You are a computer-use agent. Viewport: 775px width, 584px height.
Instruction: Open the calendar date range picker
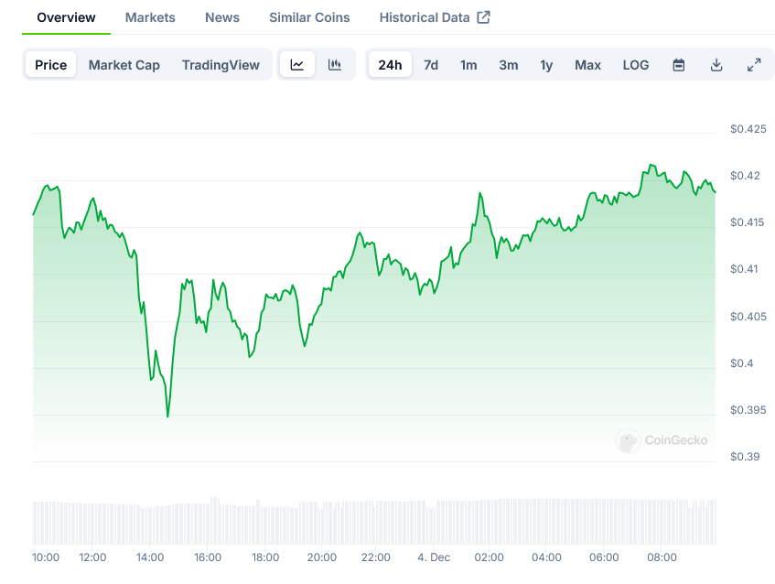point(679,65)
